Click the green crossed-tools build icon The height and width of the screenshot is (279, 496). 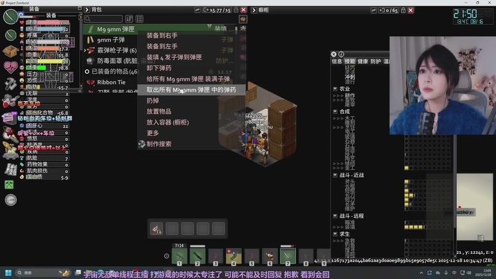coord(9,185)
